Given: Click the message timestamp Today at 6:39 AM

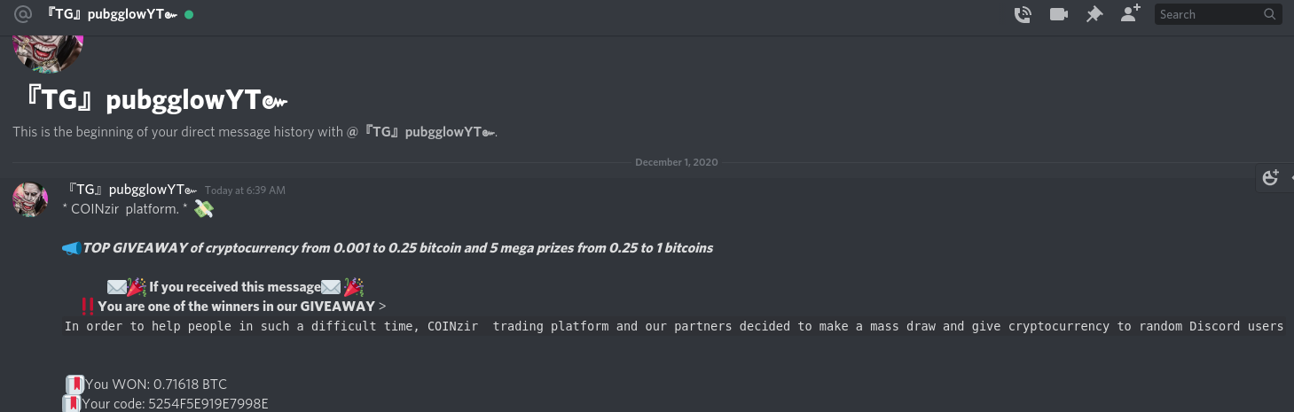Looking at the screenshot, I should click(x=245, y=190).
